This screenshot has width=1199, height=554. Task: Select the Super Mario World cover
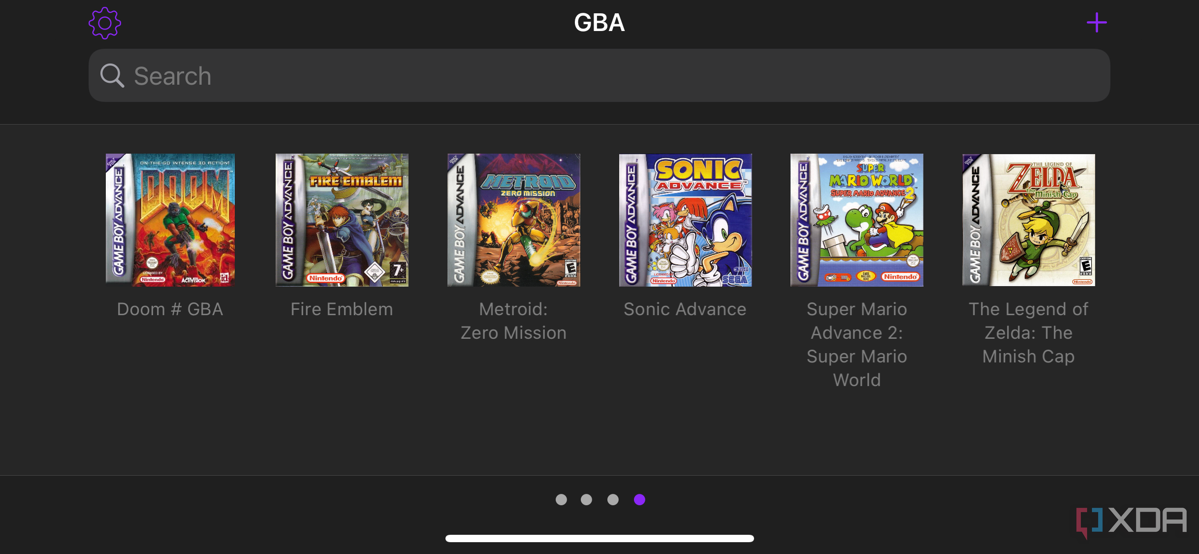[856, 220]
